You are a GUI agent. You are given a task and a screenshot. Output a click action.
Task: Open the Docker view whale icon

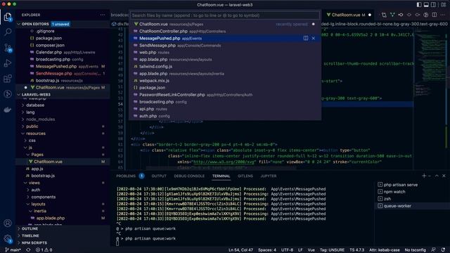8,110
